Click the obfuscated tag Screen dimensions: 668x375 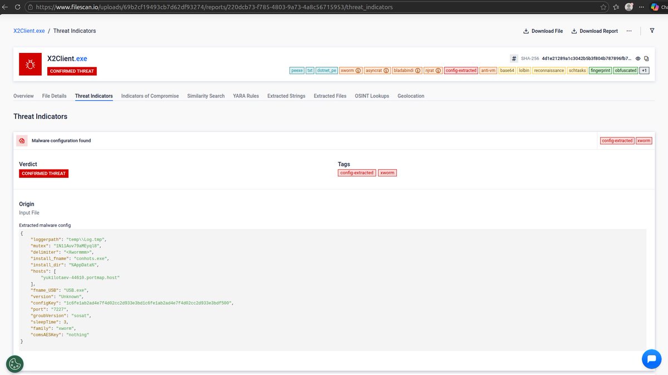tap(625, 71)
